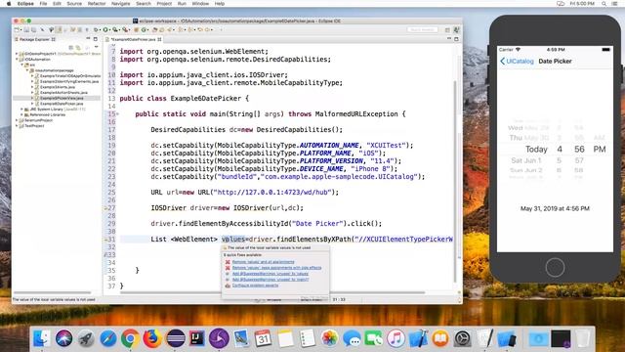Select the Example6DatePicker.java editor tab

point(133,39)
